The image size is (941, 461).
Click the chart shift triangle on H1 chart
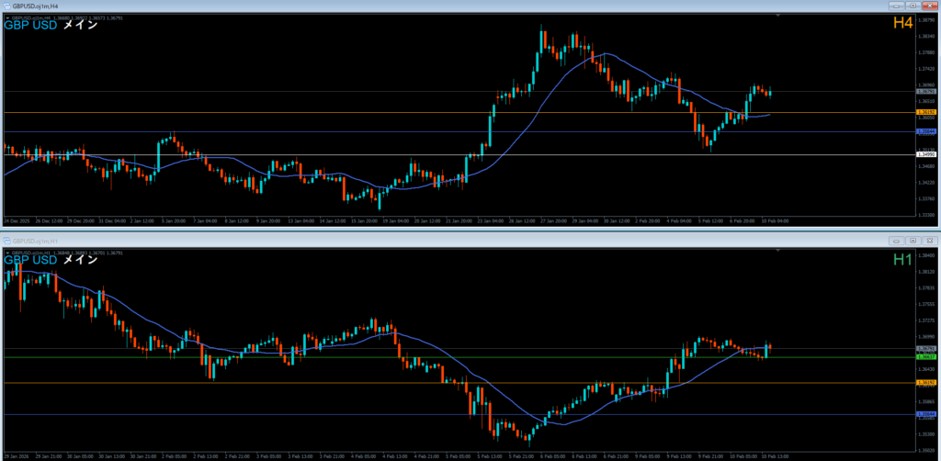[x=777, y=252]
